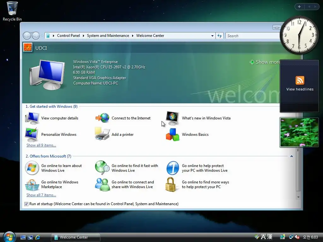Click the Windows Marketplace basket icon
The image size is (323, 242).
pos(32,185)
